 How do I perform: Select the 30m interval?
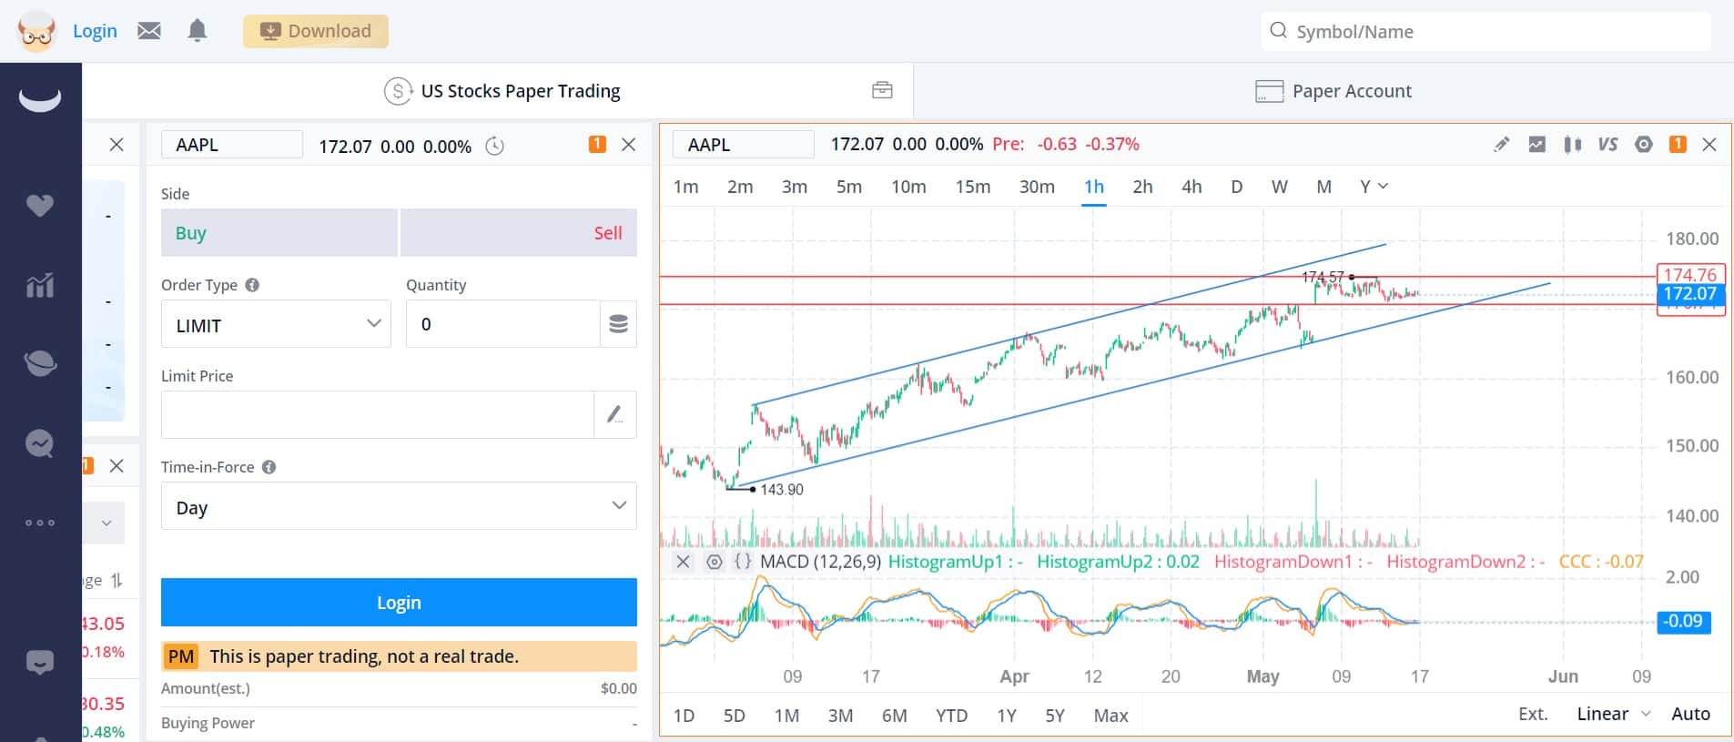tap(1037, 187)
